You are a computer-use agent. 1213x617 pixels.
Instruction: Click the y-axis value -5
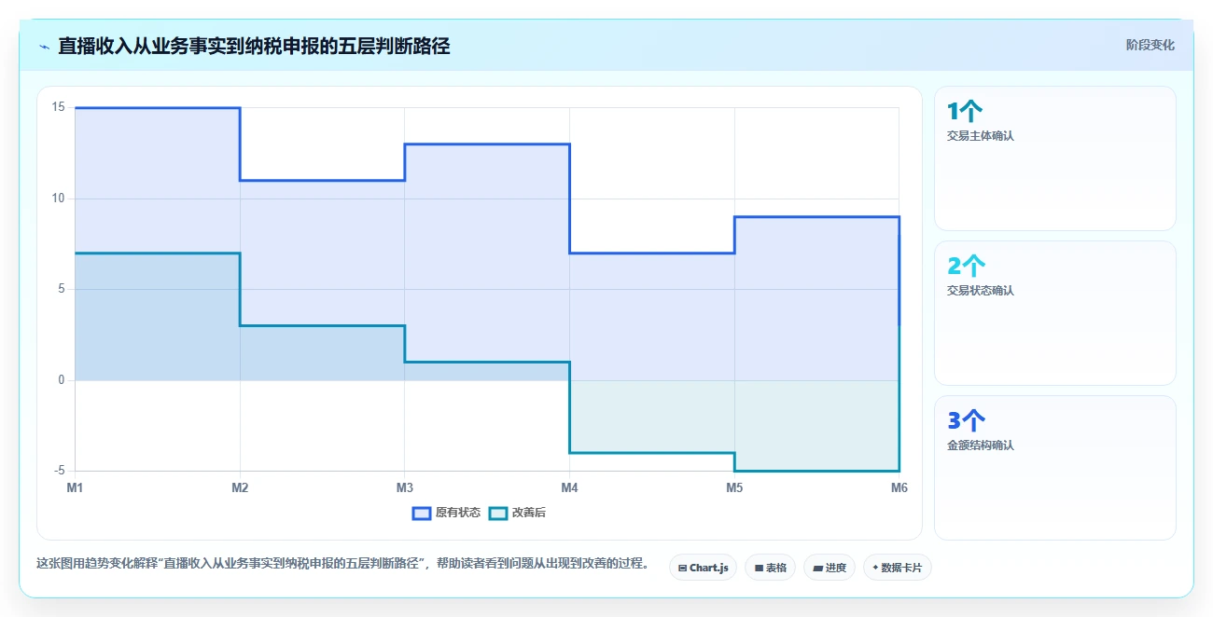[x=59, y=471]
